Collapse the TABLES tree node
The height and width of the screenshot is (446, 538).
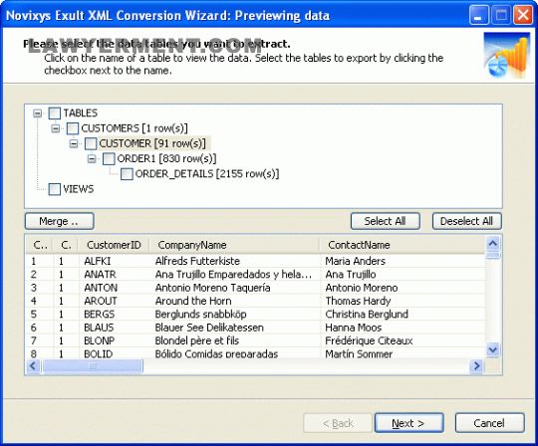click(38, 113)
